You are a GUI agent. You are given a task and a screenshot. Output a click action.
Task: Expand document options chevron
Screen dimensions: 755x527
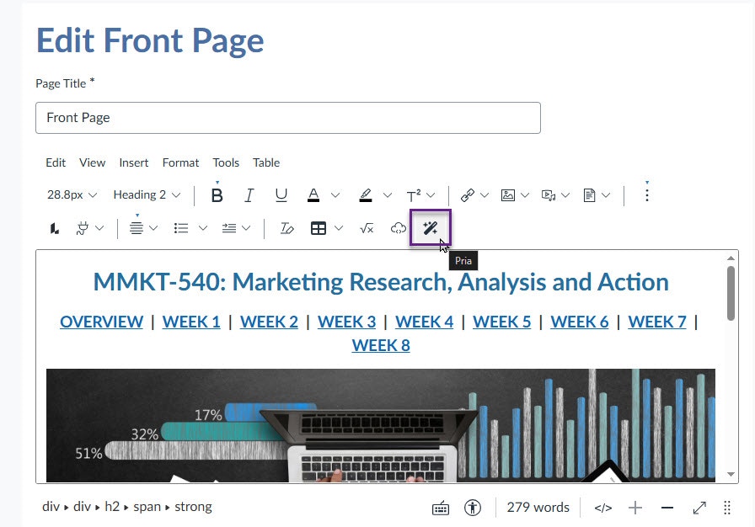606,195
